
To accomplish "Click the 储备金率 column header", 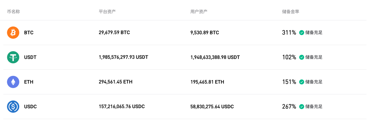I will 291,12.
